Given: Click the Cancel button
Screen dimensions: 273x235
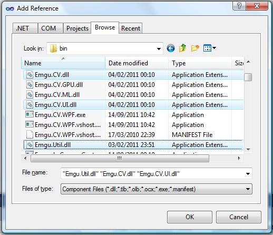Looking at the screenshot, I should click(239, 217).
